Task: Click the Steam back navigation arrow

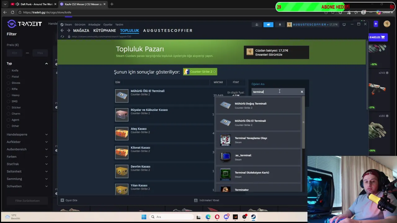Action: point(62,30)
